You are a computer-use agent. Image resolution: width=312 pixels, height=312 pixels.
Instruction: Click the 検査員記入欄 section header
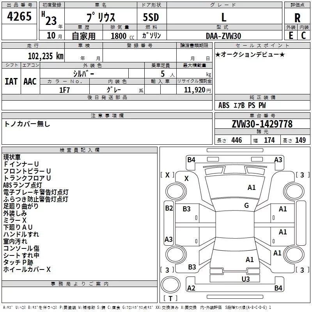point(80,150)
